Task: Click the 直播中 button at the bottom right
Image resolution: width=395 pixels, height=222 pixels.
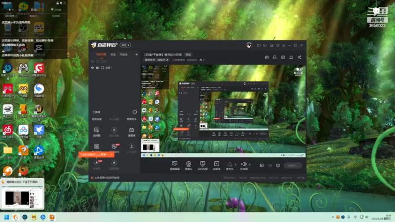Action: [293, 165]
